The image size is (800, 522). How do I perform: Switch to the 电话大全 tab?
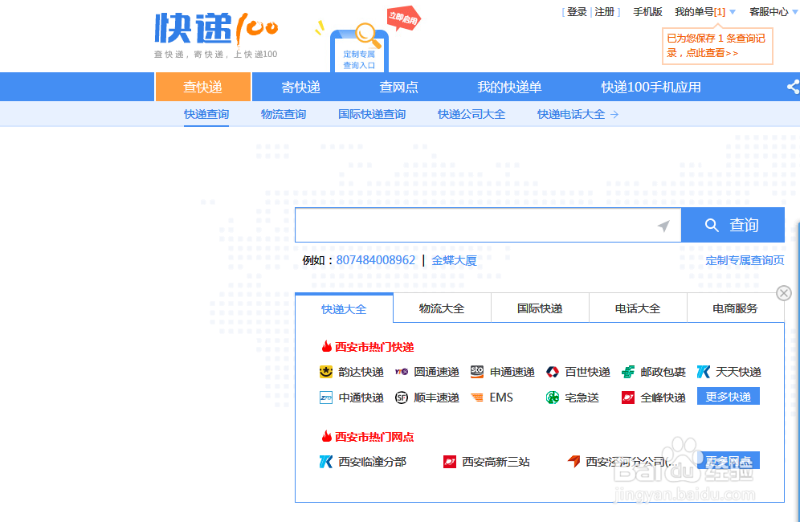[638, 308]
